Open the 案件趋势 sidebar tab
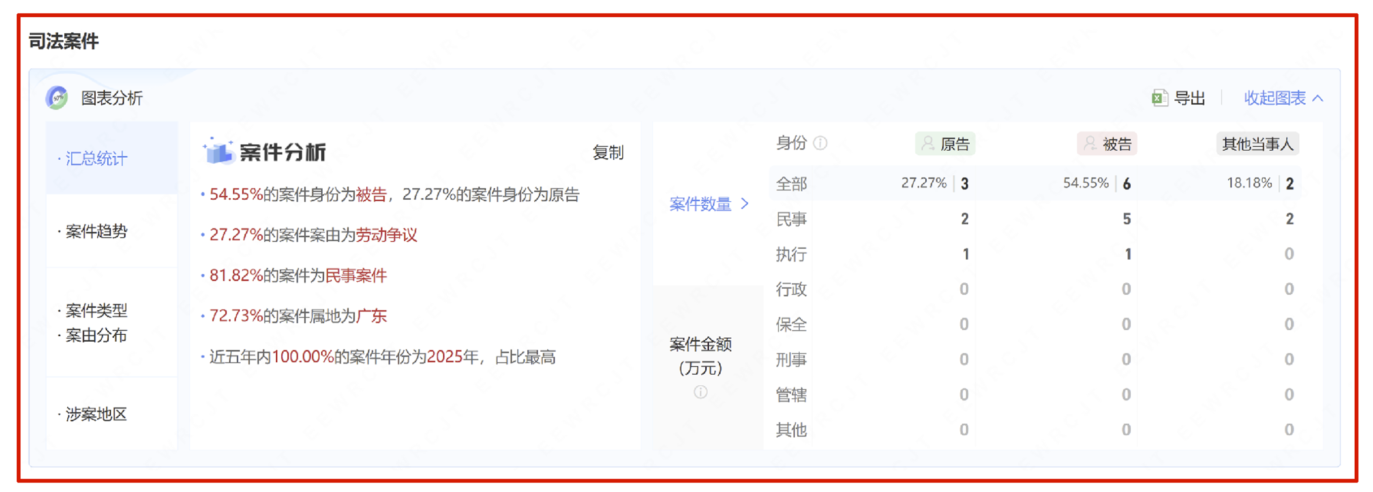The width and height of the screenshot is (1373, 492). (96, 231)
